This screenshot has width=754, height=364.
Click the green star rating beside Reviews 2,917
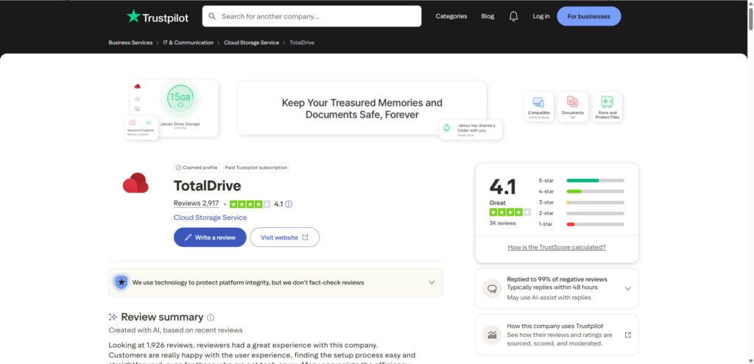coord(250,204)
